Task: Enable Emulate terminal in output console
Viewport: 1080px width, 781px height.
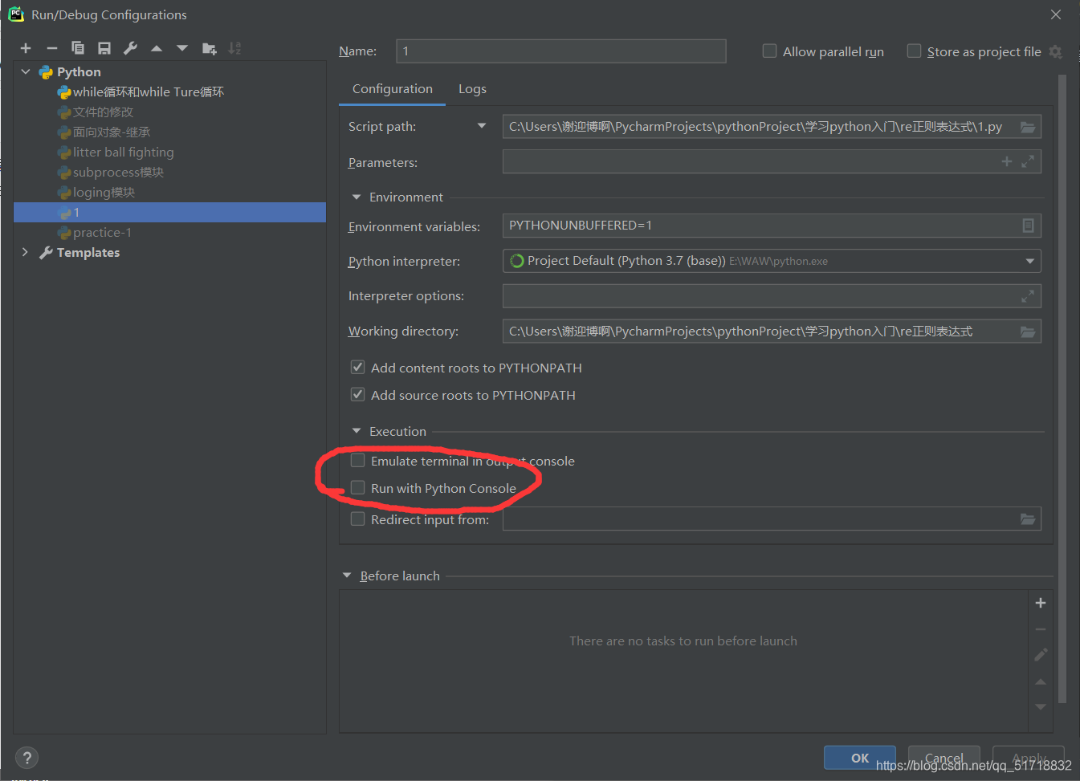Action: (358, 461)
